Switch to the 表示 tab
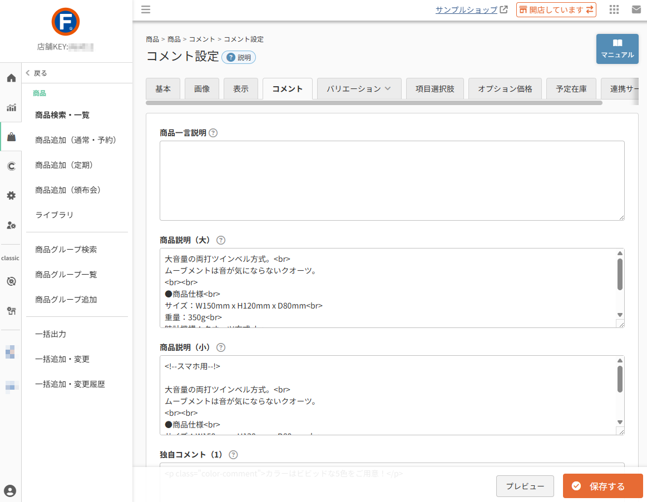This screenshot has height=502, width=647. (240, 89)
